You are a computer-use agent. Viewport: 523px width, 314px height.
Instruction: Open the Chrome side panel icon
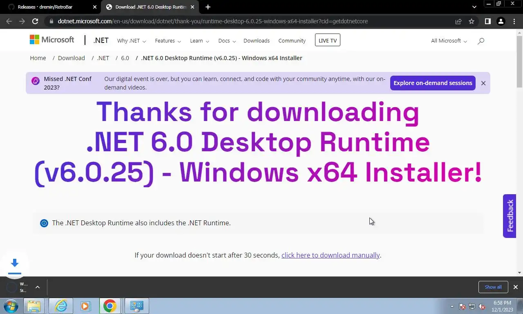pos(487,21)
